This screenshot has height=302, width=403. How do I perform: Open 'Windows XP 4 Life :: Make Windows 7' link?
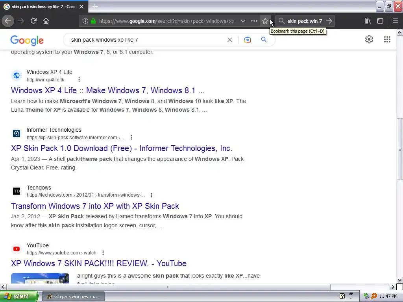point(108,90)
